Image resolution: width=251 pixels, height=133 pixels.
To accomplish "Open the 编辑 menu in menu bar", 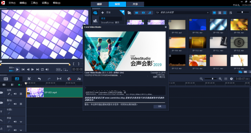I will tap(23, 3).
